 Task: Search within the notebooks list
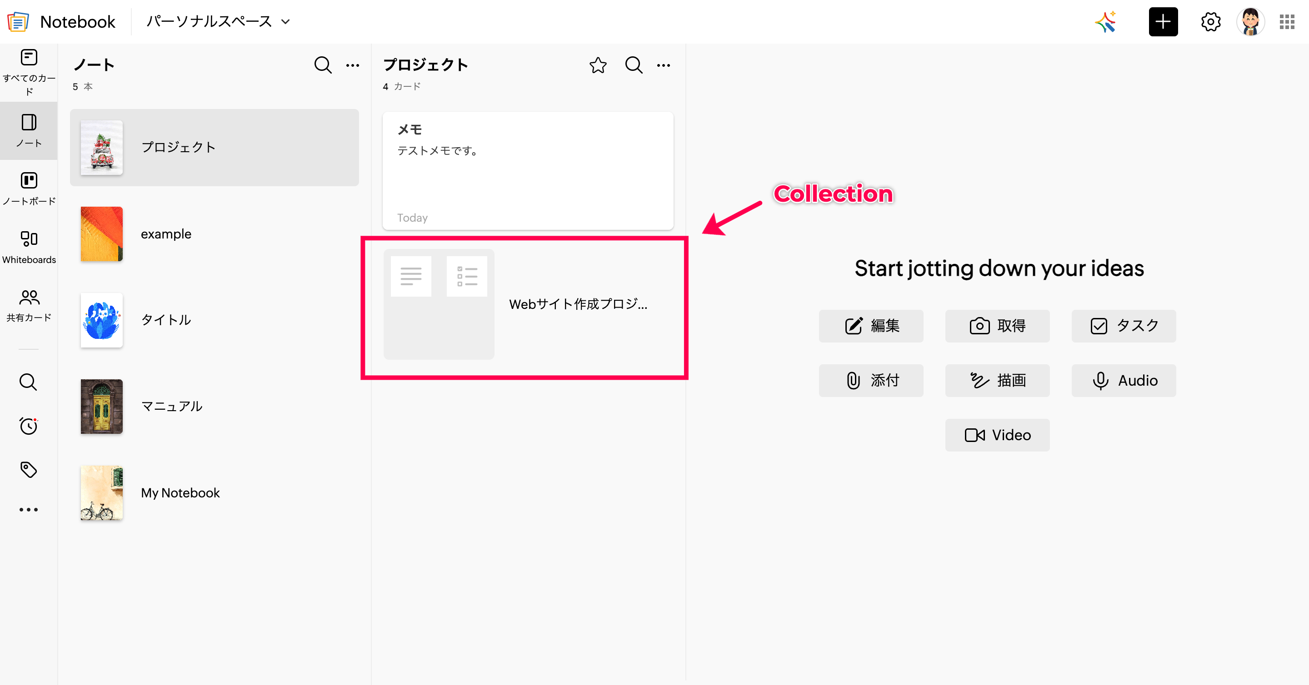(323, 65)
